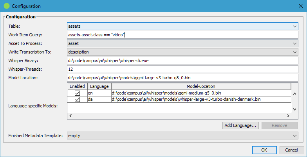Open the Table dropdown showing assets
Screen dimensions: 307x157
182,26
